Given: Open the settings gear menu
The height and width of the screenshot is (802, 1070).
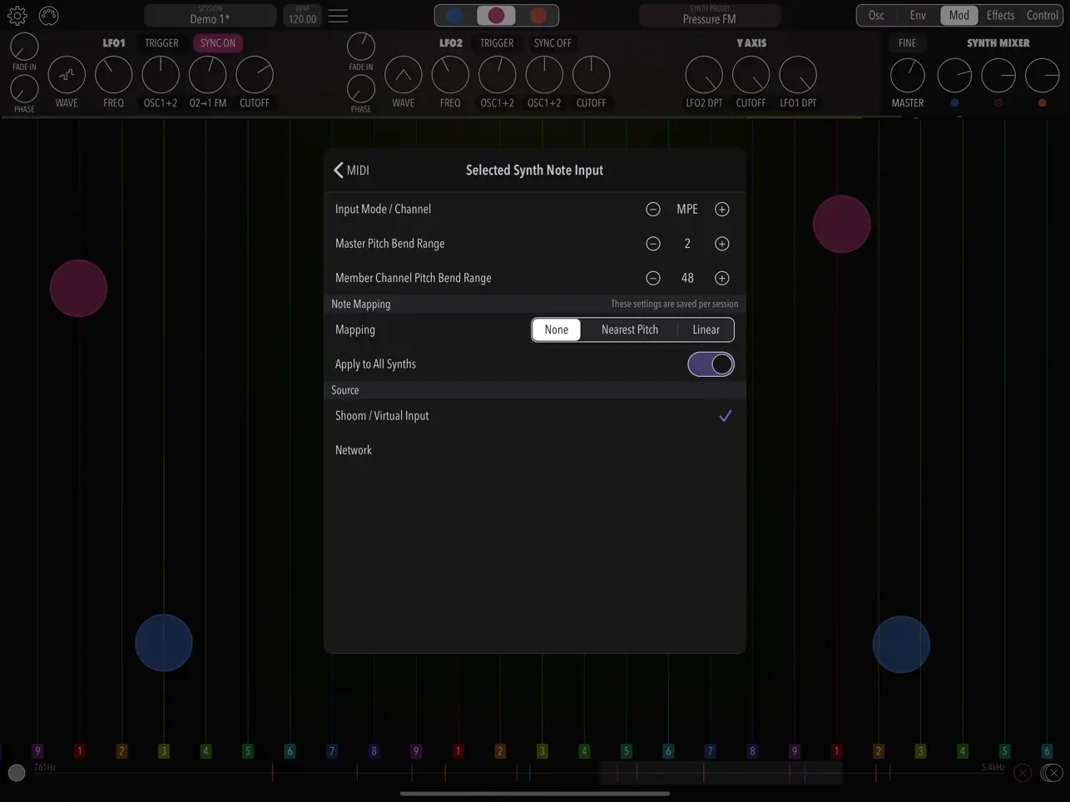Looking at the screenshot, I should point(17,15).
